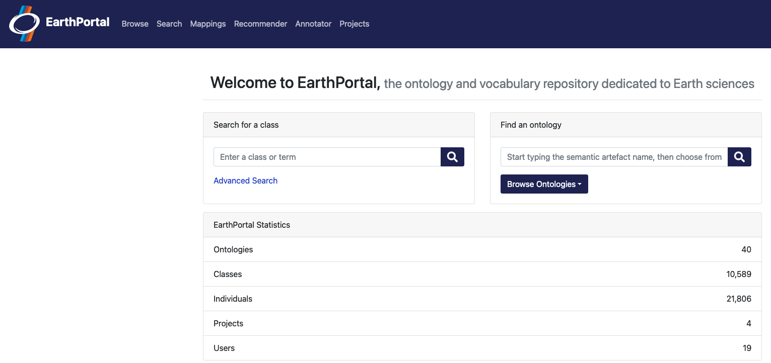Open the Browse menu item
Image resolution: width=771 pixels, height=363 pixels.
(135, 24)
